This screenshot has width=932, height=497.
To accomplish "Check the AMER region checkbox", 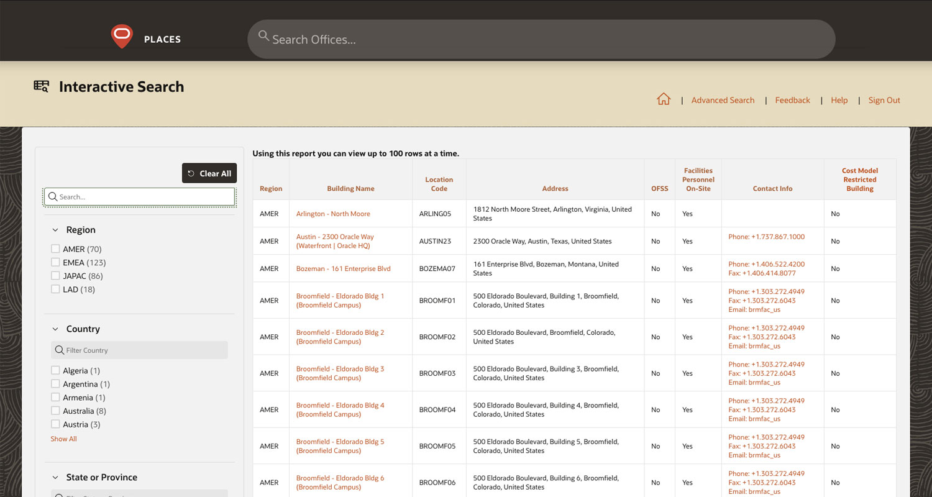I will click(x=55, y=249).
